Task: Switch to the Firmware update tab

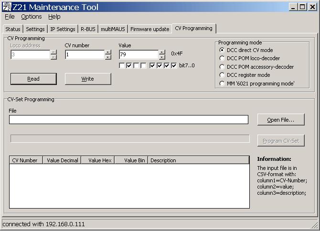Action: pyautogui.click(x=149, y=29)
